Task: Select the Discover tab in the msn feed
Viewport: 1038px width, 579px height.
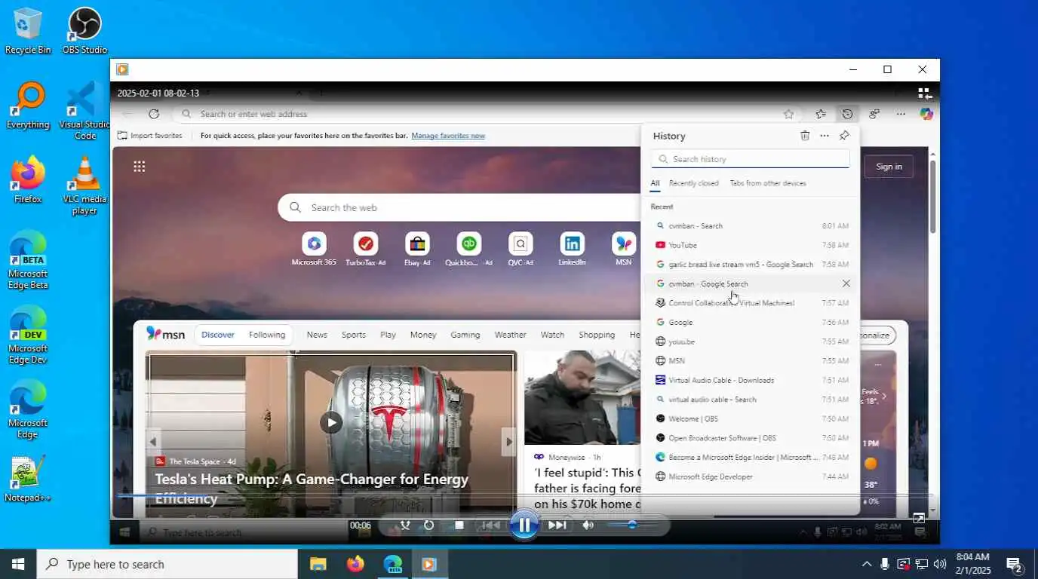Action: 218,335
